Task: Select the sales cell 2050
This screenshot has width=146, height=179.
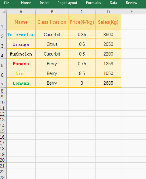Action: (x=108, y=44)
